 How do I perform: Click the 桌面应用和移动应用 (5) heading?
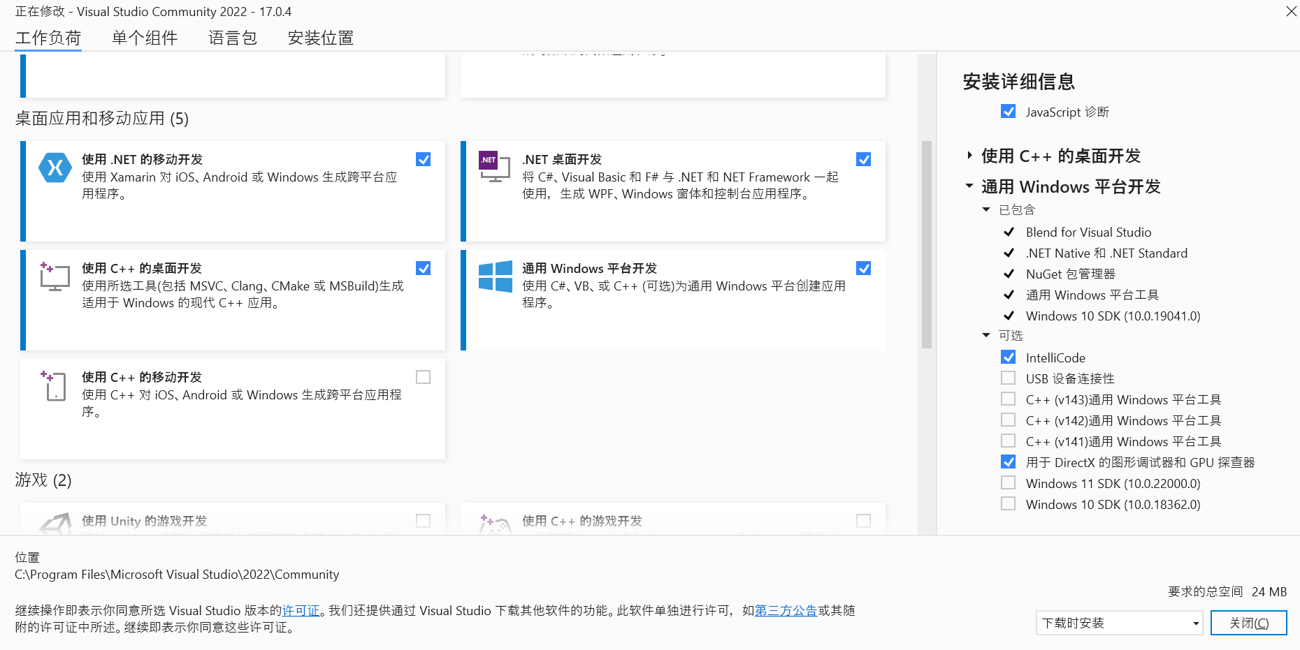(102, 119)
